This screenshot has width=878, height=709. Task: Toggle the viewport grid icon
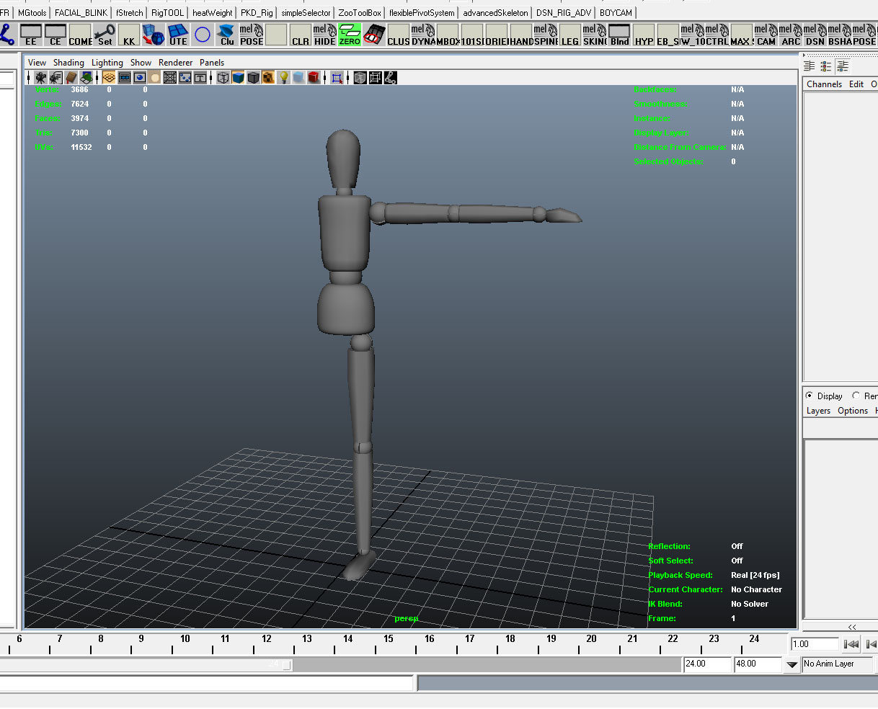click(x=109, y=78)
